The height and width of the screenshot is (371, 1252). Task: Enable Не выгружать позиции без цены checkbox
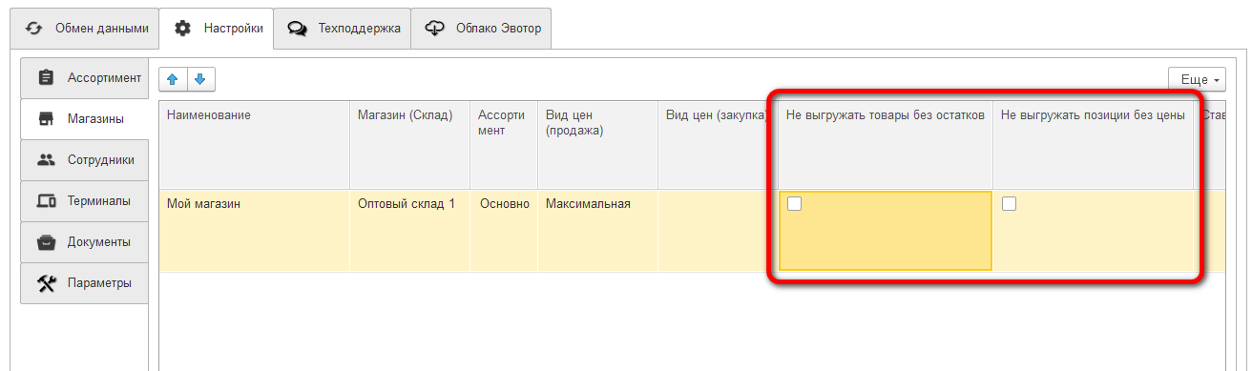tap(1009, 203)
